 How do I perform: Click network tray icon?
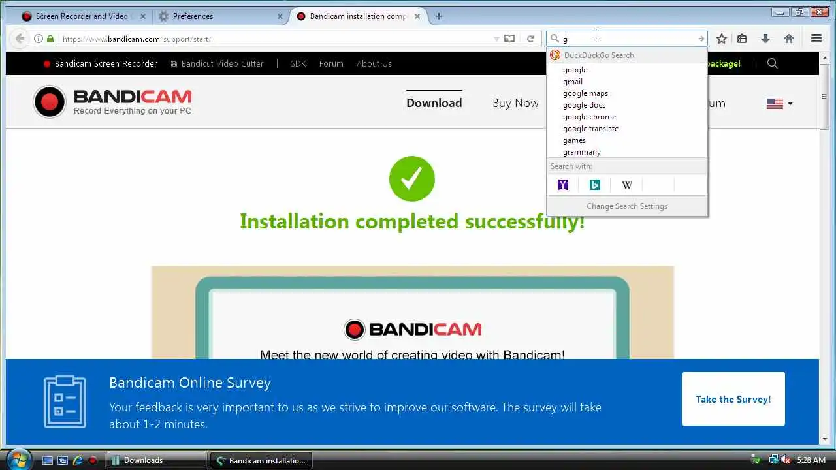point(773,460)
